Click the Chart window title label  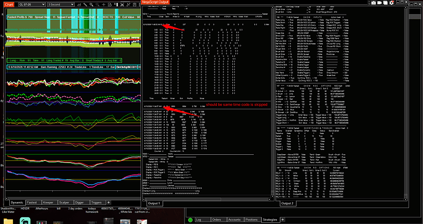coord(9,4)
